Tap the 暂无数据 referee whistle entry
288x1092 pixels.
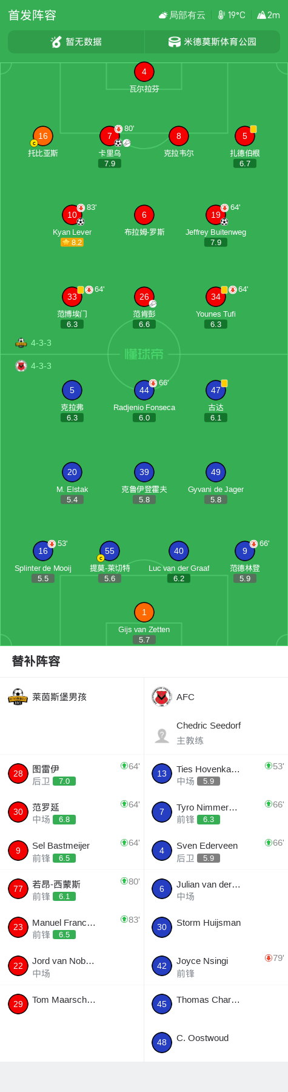coord(76,42)
